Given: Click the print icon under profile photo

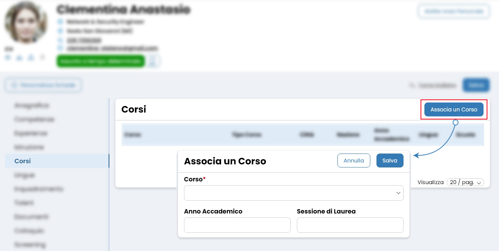Looking at the screenshot, I should pyautogui.click(x=31, y=57).
